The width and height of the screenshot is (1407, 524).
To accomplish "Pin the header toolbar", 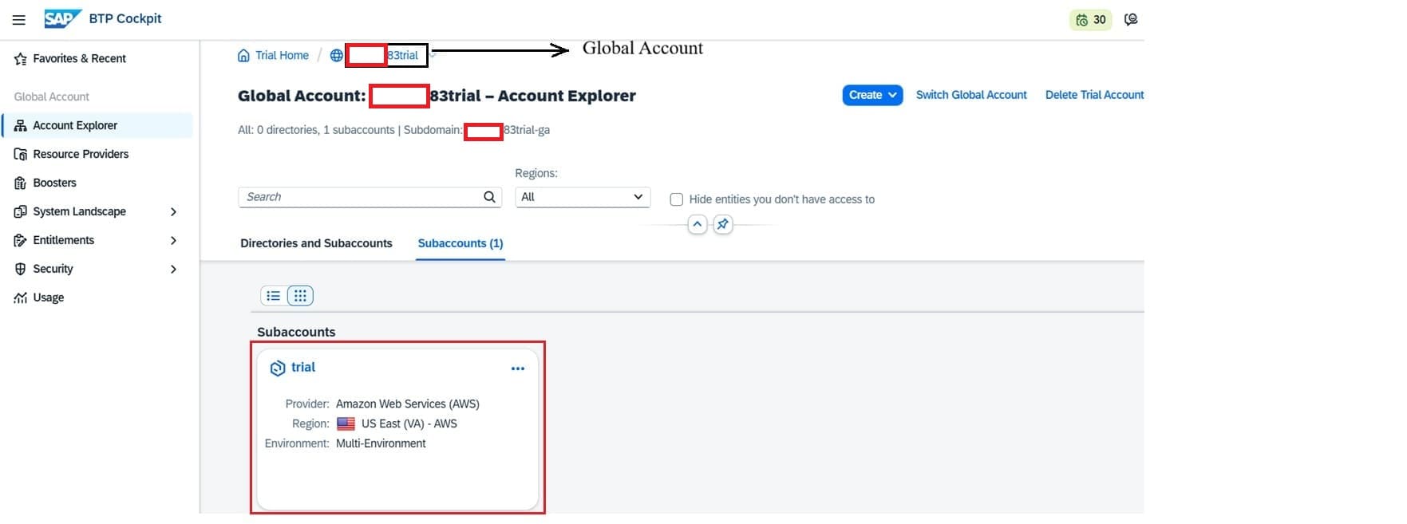I will click(x=722, y=225).
